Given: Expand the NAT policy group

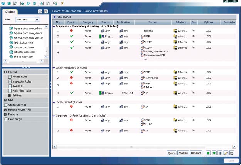Looking at the screenshot, I should (5, 100).
